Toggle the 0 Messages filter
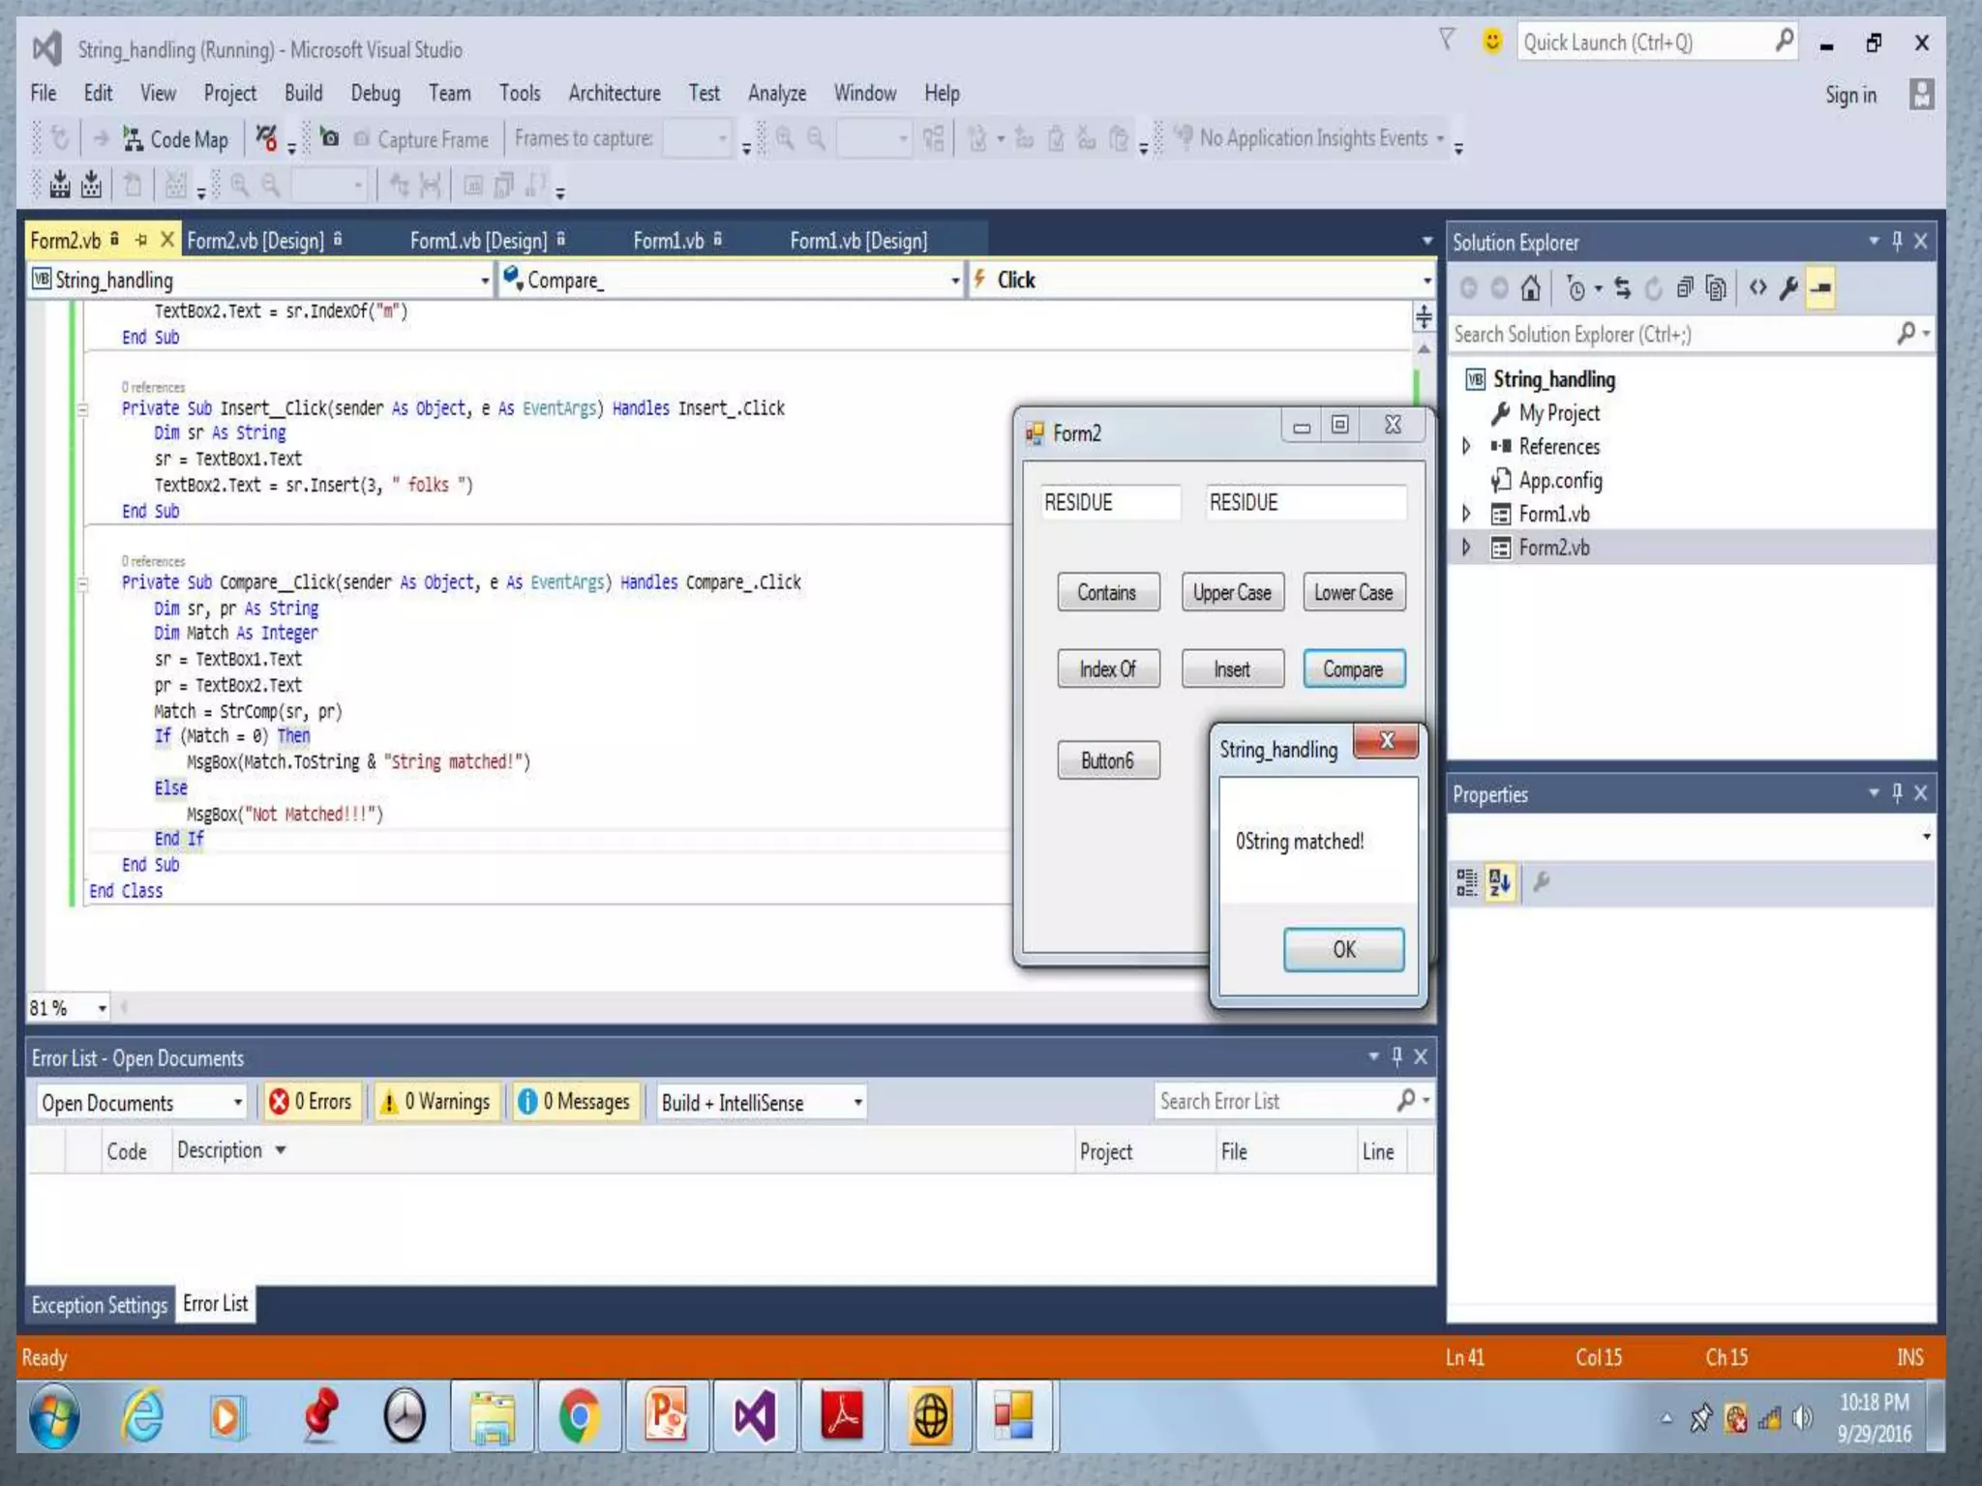The width and height of the screenshot is (1982, 1486). [x=575, y=1102]
